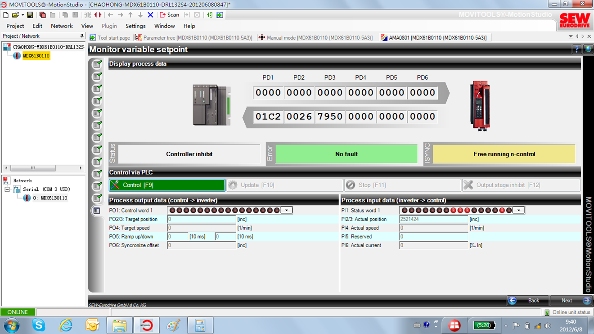Open the Control word 1 bit dropdown
Viewport: 594px width, 334px height.
287,210
